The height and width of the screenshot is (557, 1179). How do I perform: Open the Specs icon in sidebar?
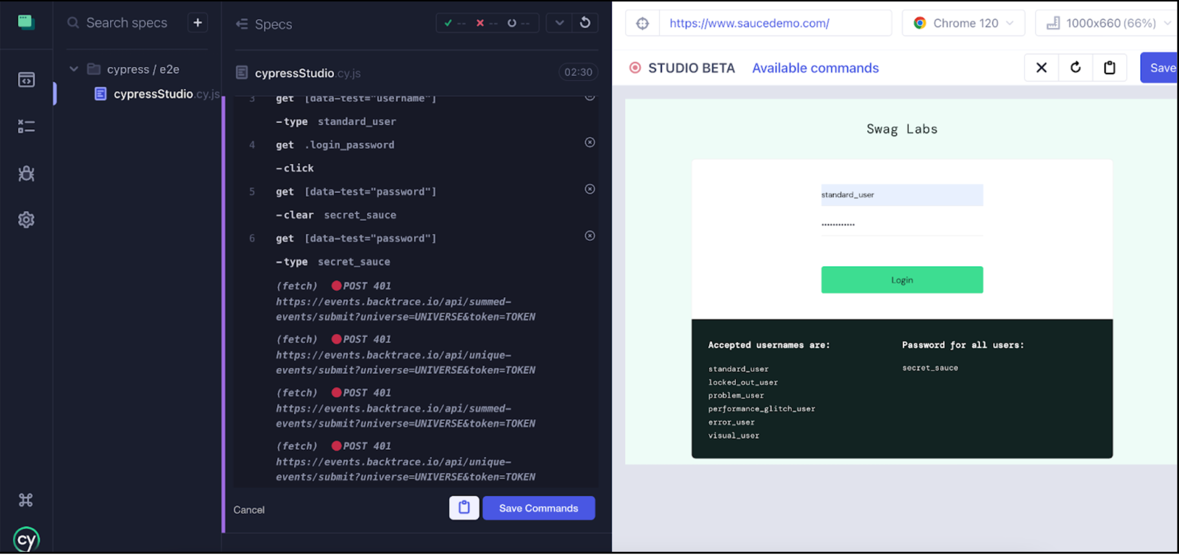point(26,79)
